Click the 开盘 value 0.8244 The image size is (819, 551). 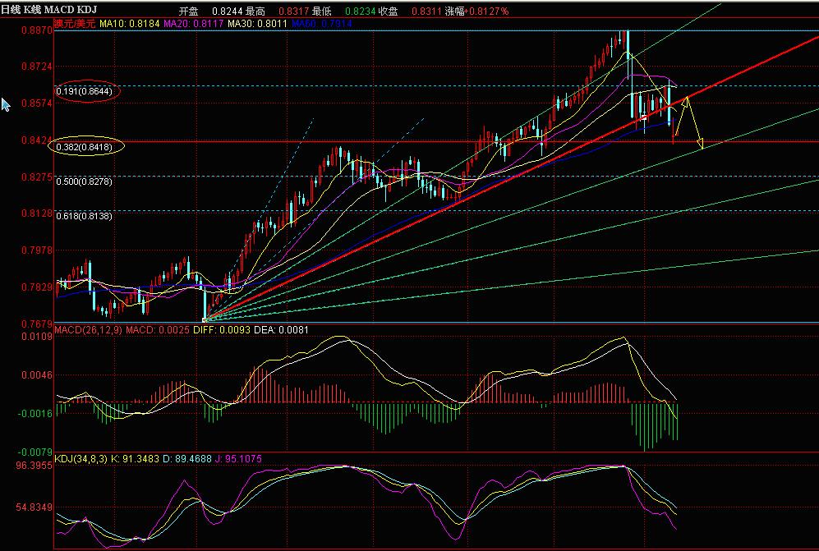(226, 11)
